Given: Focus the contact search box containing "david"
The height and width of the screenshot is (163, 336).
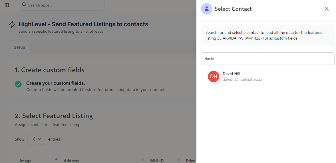Looking at the screenshot, I should point(267,59).
